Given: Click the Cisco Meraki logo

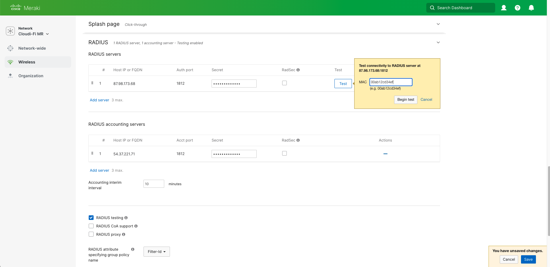Looking at the screenshot, I should click(x=24, y=8).
